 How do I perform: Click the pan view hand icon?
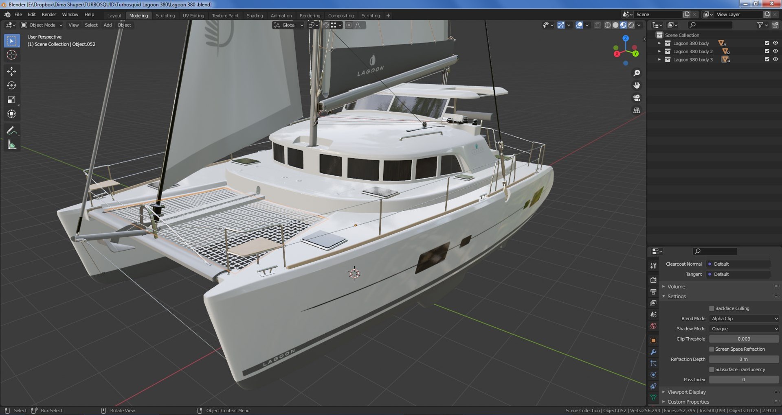[x=637, y=85]
